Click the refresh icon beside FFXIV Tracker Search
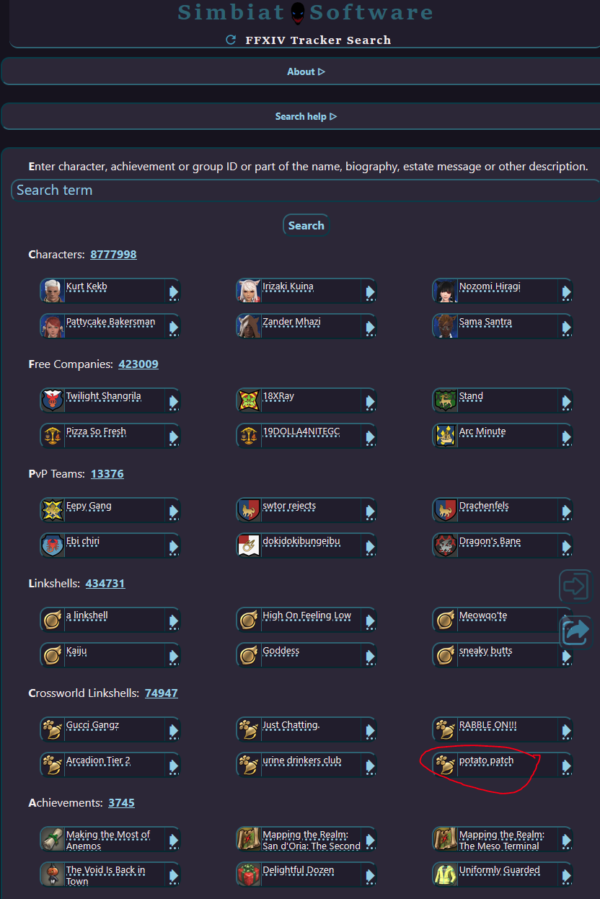600x899 pixels. click(x=231, y=40)
